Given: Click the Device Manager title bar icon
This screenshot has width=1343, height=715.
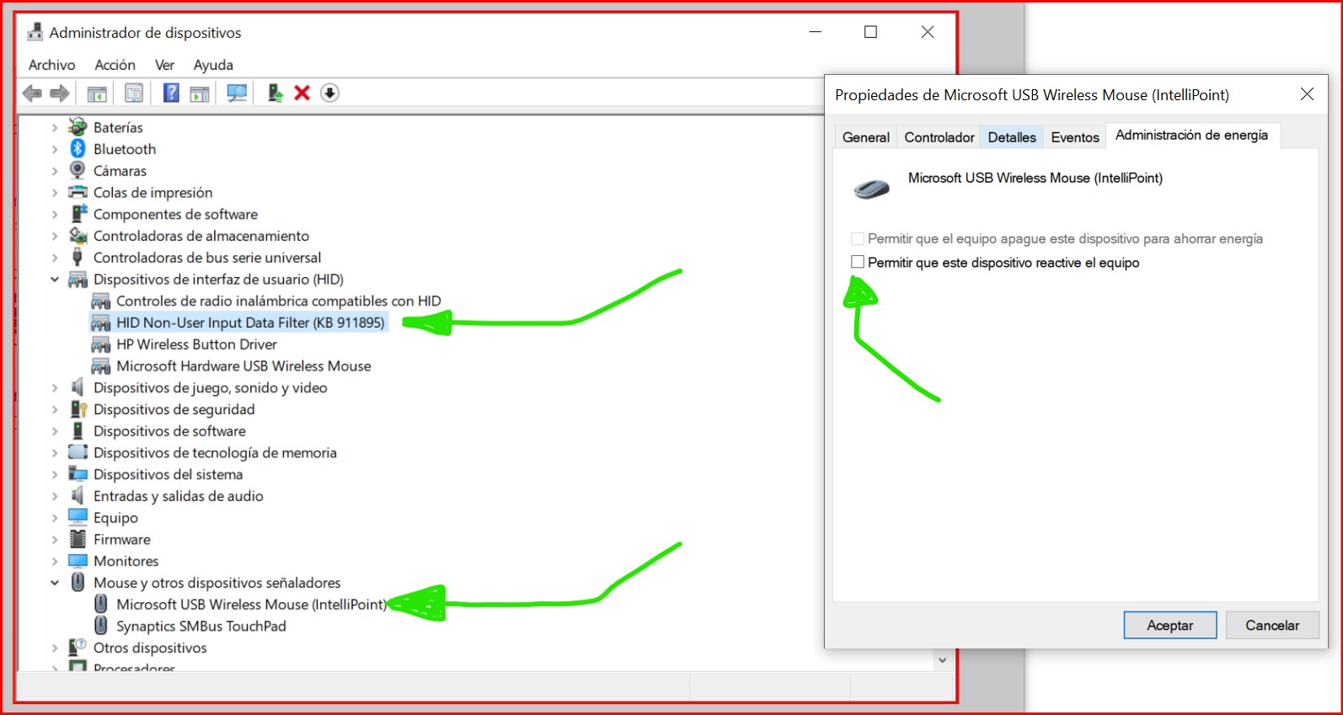Looking at the screenshot, I should click(x=35, y=33).
